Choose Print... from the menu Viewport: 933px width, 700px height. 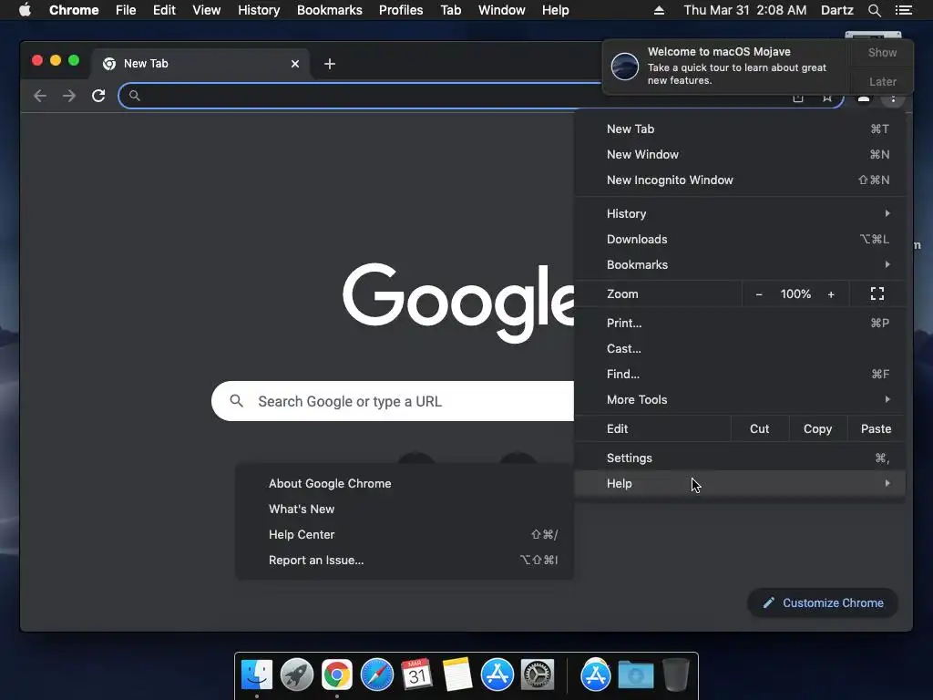740,324
